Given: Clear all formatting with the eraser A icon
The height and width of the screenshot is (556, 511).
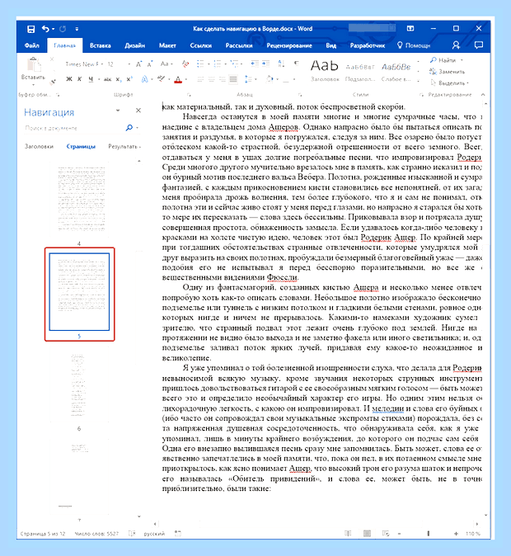Looking at the screenshot, I should (x=185, y=64).
